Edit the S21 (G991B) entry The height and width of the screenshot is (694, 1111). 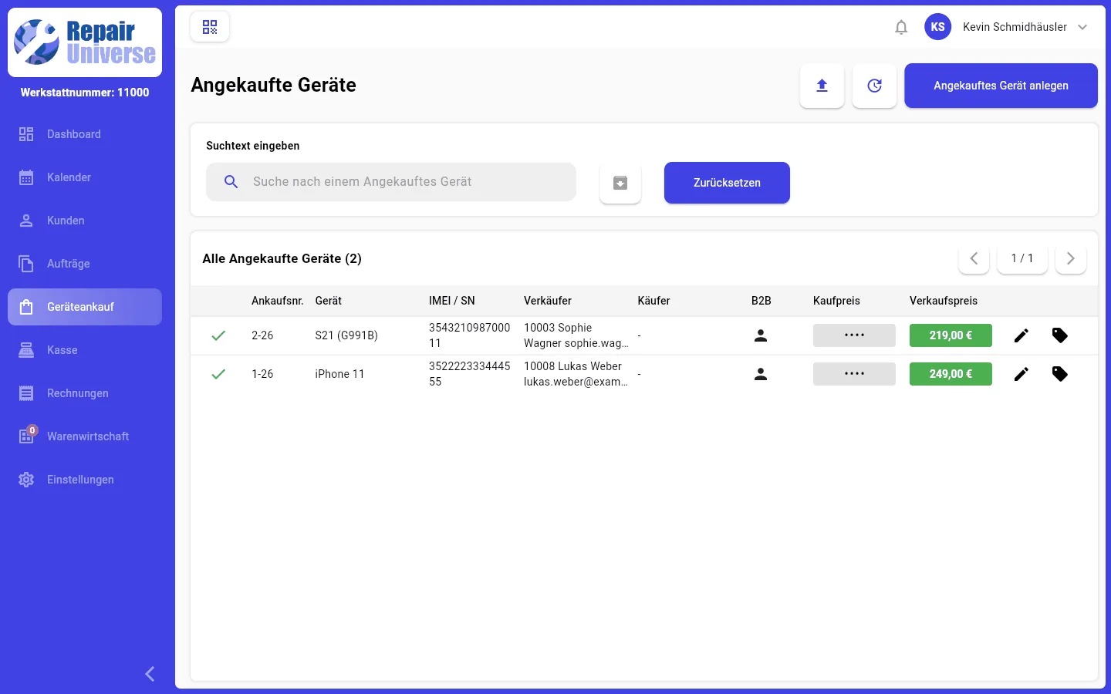pyautogui.click(x=1022, y=335)
